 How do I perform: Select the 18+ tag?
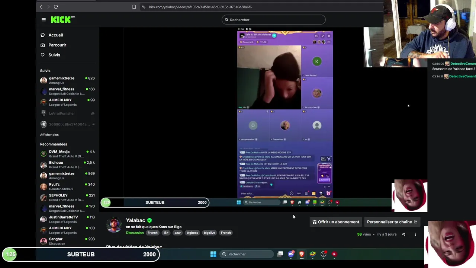[166, 233]
